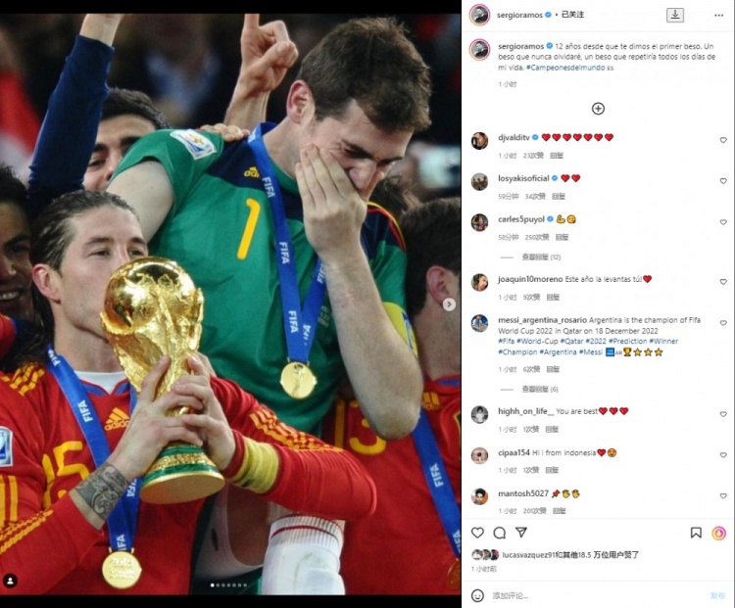Expand the 6 replies under messi_argentina_rosario
Image resolution: width=735 pixels, height=608 pixels.
[x=540, y=389]
